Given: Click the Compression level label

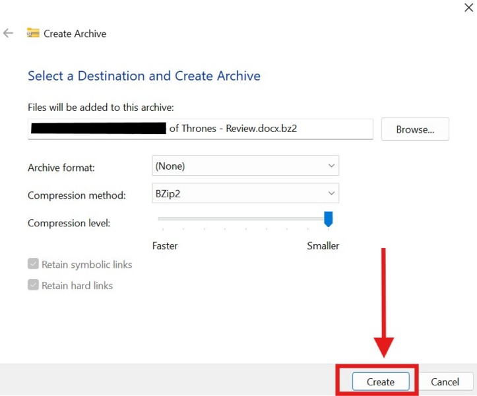Looking at the screenshot, I should tap(69, 223).
